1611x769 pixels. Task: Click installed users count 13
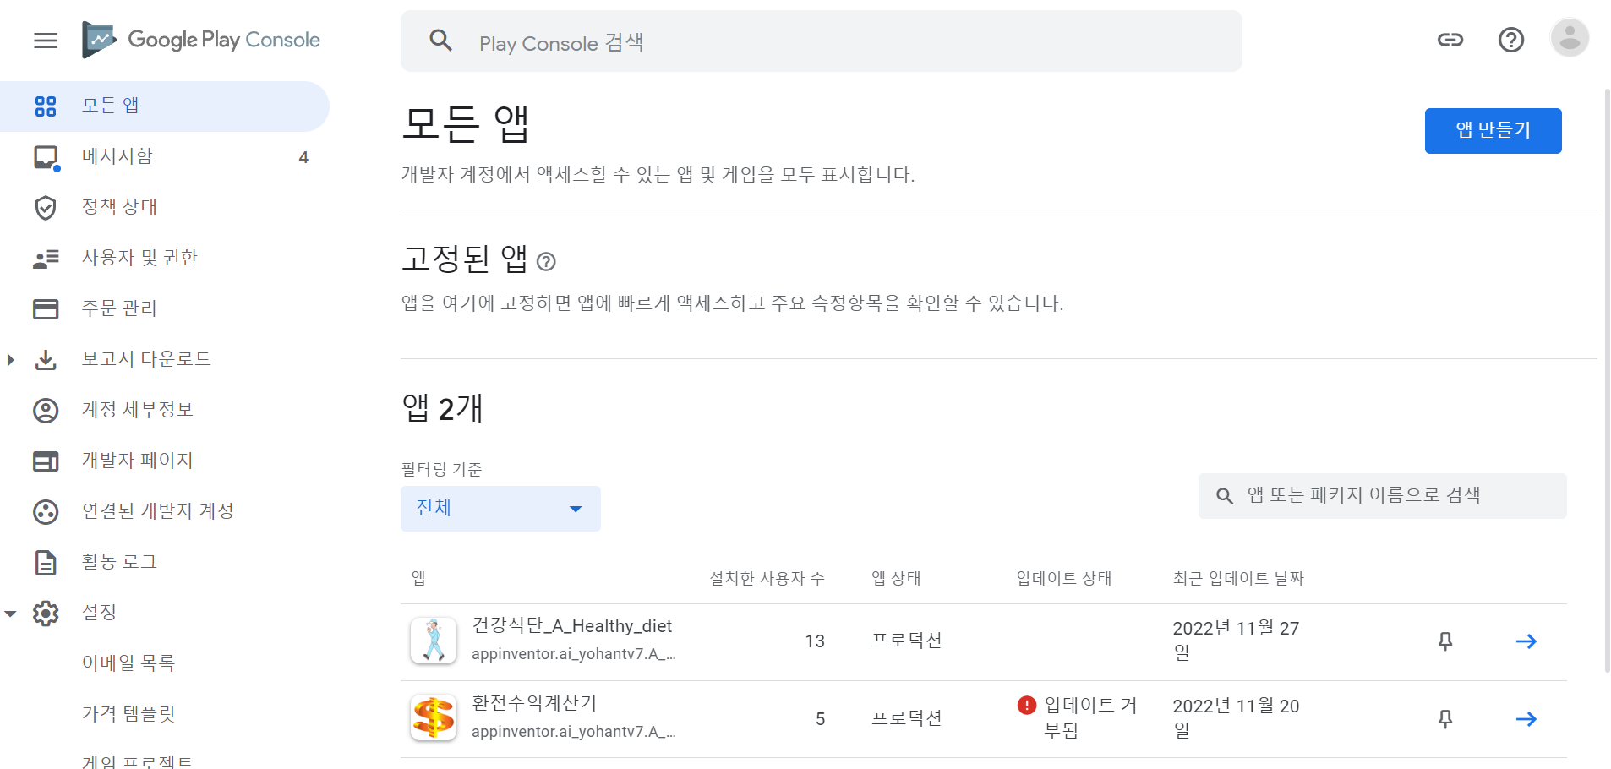pos(815,641)
